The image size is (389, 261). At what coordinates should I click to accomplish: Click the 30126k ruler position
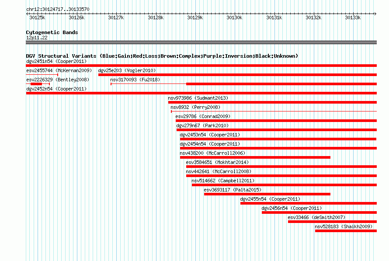click(x=76, y=17)
